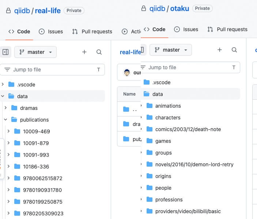Open Pull requests tab in real-life repo
Screen dimensions: 257x219
tap(92, 31)
